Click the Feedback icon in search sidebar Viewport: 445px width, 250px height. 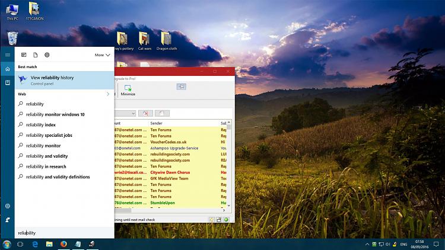click(8, 220)
